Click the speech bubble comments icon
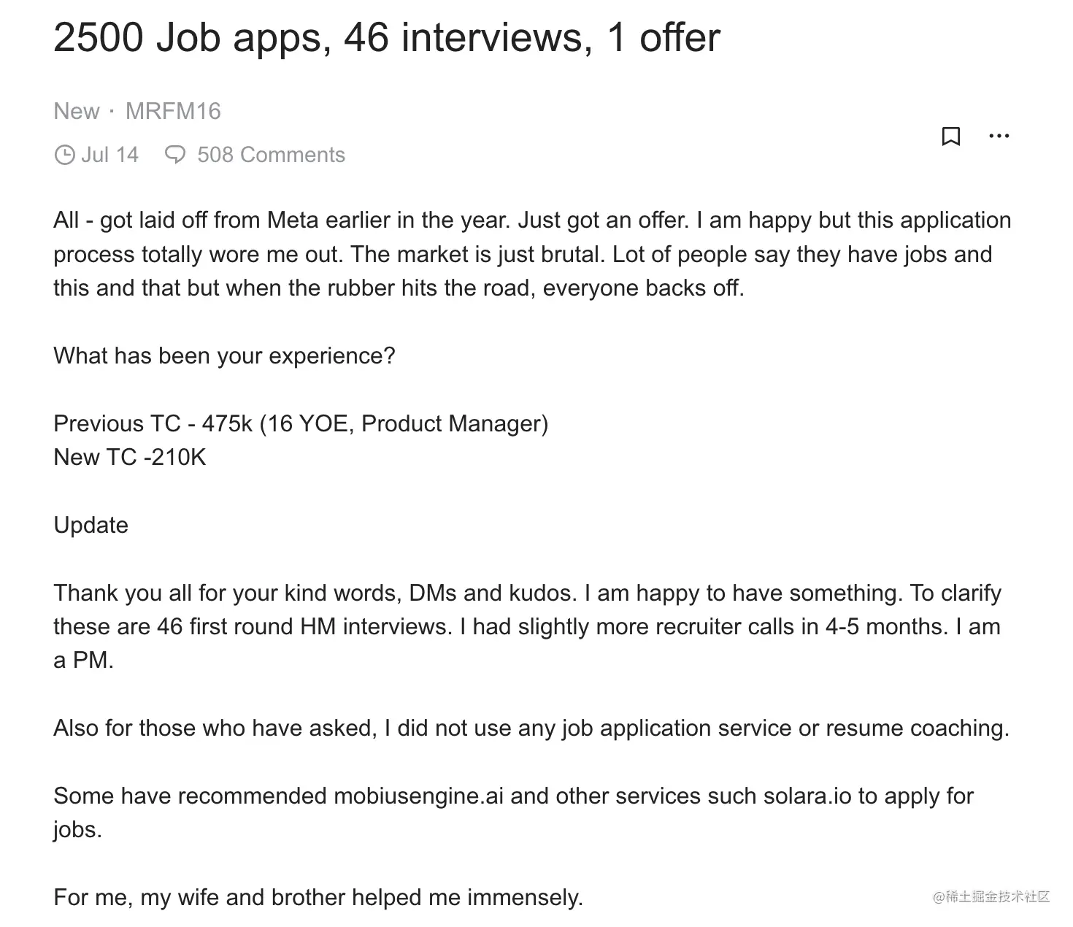 (x=175, y=155)
